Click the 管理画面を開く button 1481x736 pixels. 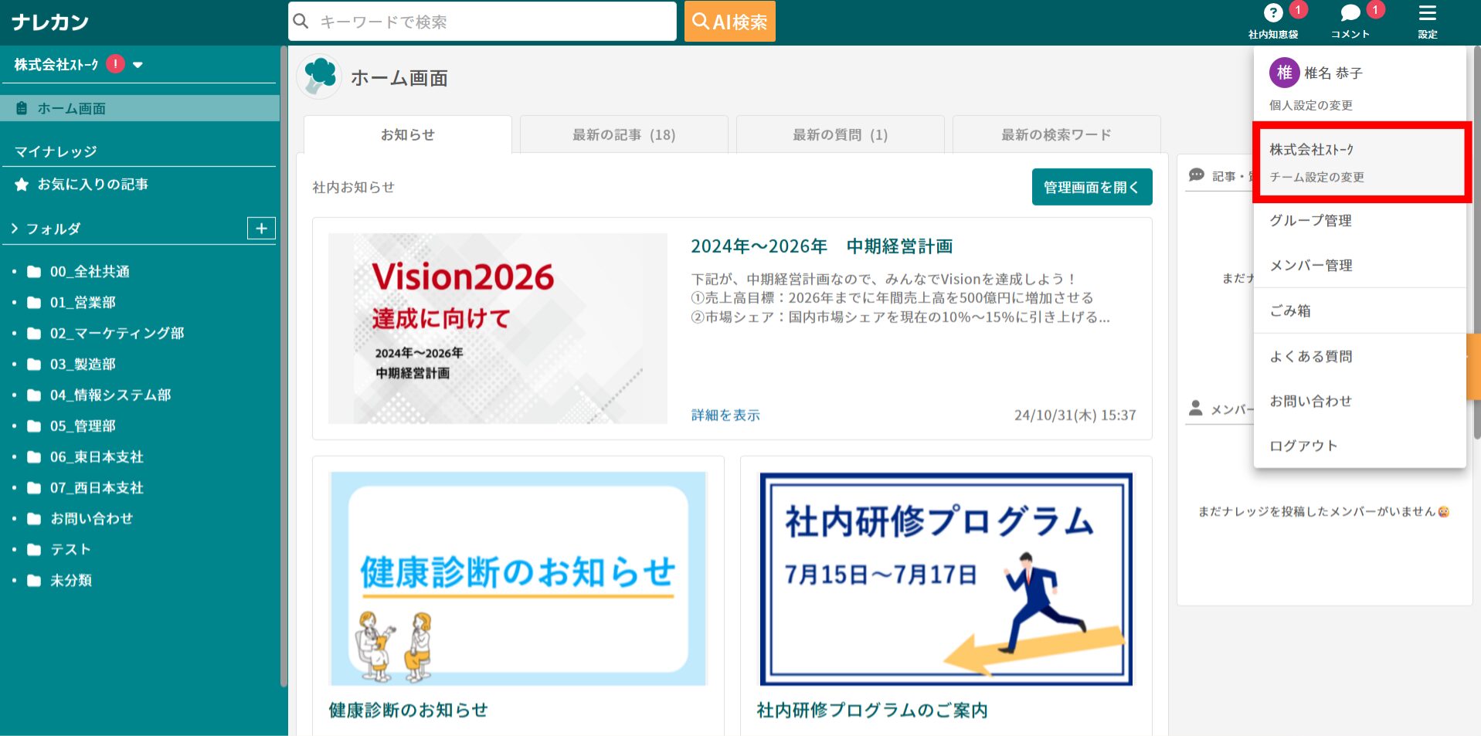[1092, 187]
